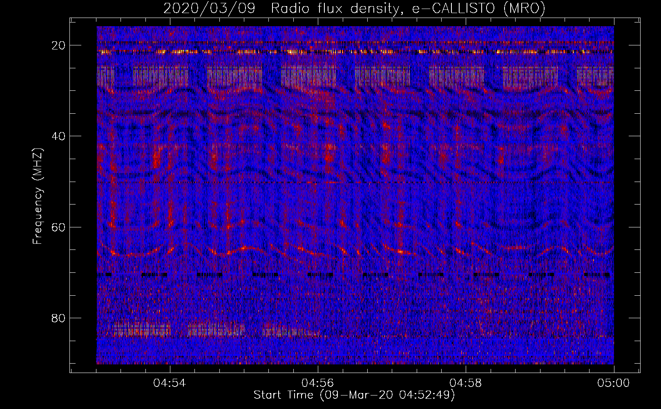This screenshot has width=661, height=409.
Task: Click the date "2020/03/09" in the title
Action: pyautogui.click(x=209, y=9)
